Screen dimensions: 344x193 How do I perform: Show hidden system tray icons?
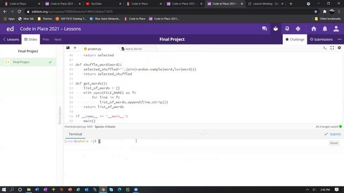[307, 189]
